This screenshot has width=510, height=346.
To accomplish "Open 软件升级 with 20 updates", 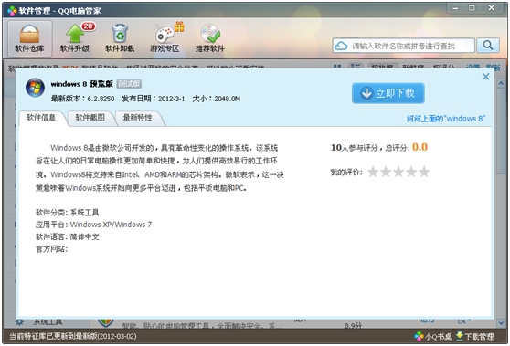I will (x=76, y=38).
